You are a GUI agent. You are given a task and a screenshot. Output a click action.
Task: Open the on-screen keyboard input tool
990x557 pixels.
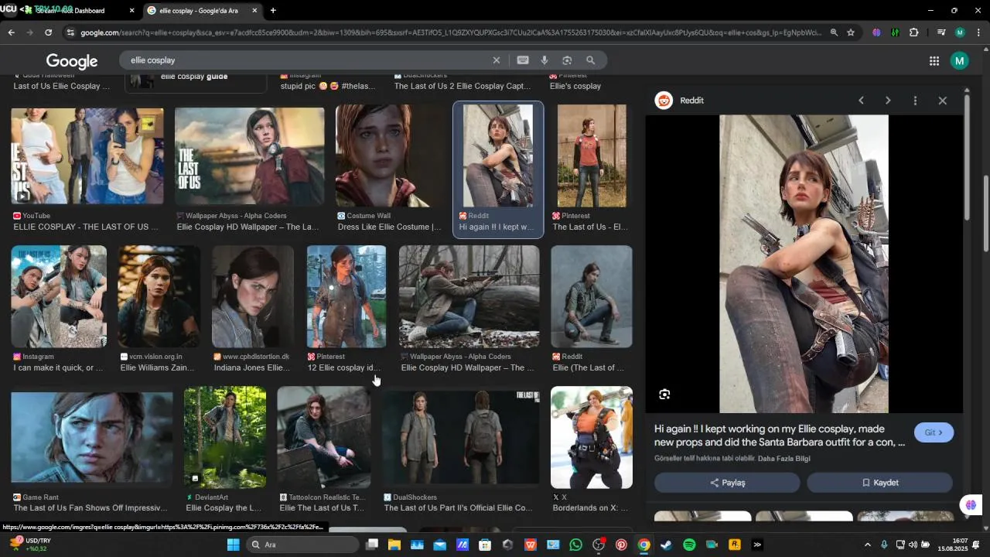pos(523,60)
